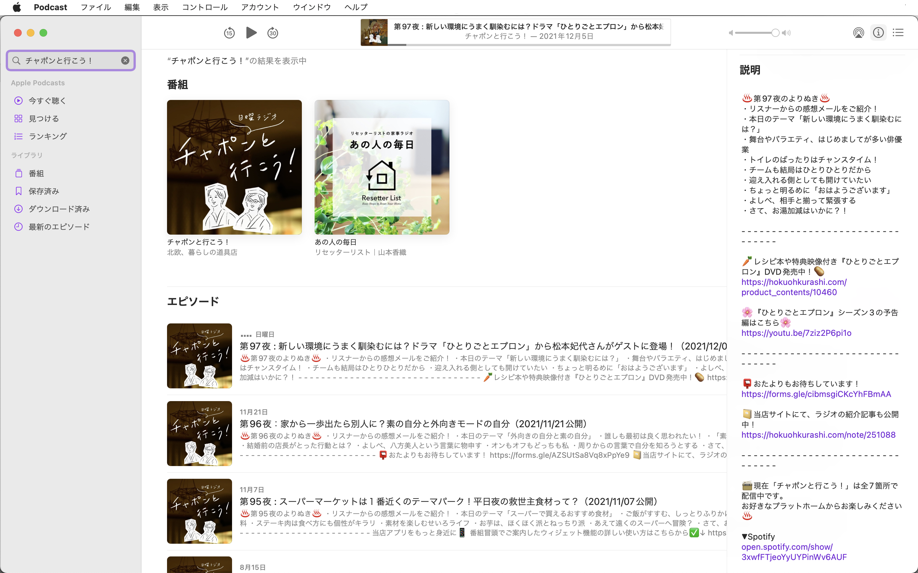Open the 編集 menu
The image size is (918, 573).
[x=132, y=7]
